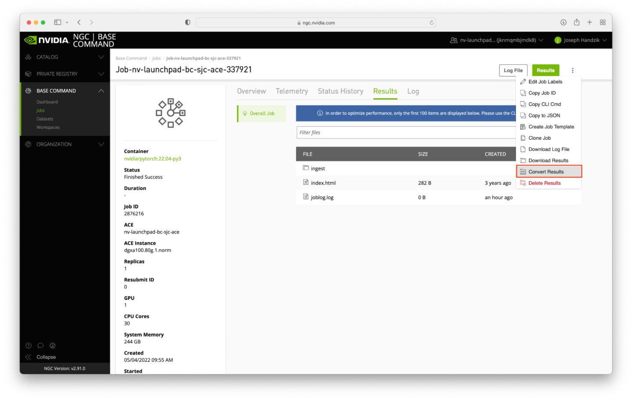
Task: Switch to the Telemetry tab
Action: coord(291,91)
